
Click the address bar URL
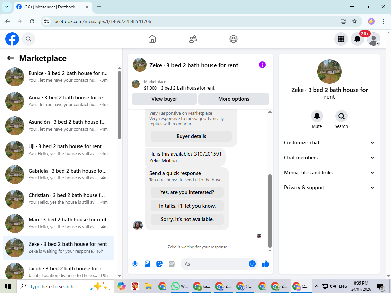coord(102,21)
